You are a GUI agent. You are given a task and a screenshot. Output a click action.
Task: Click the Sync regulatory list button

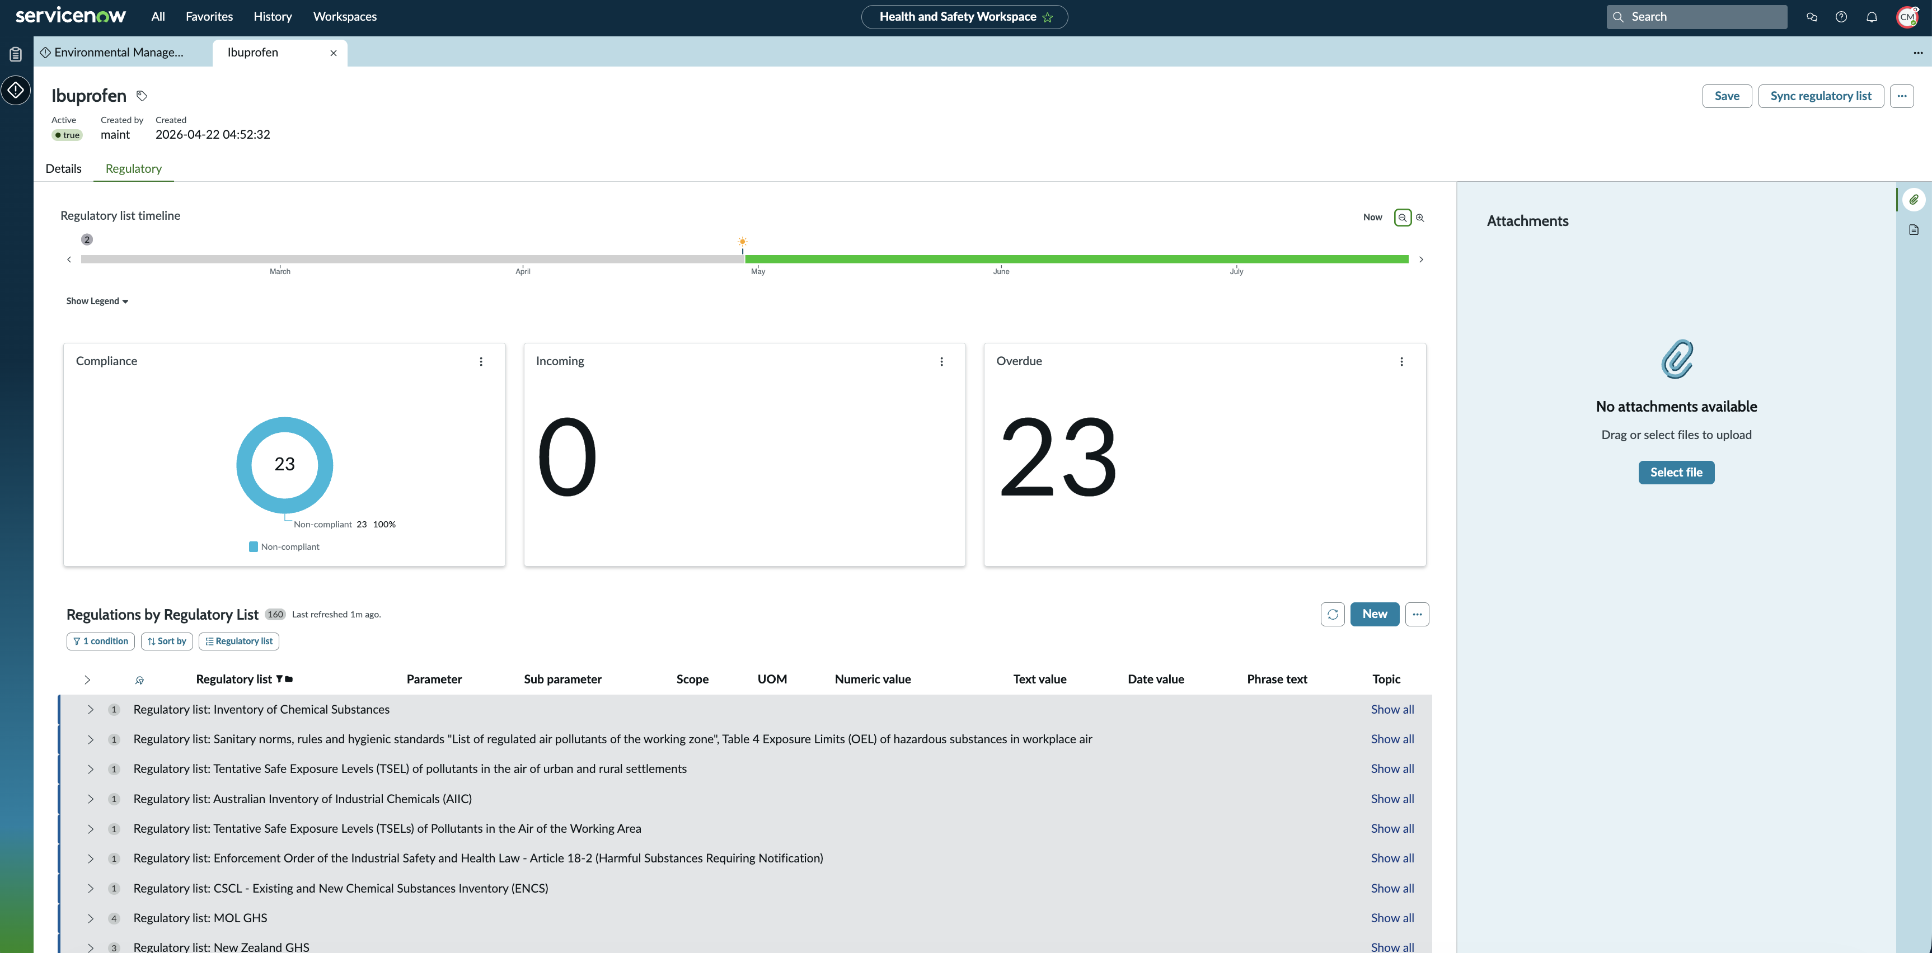point(1821,96)
